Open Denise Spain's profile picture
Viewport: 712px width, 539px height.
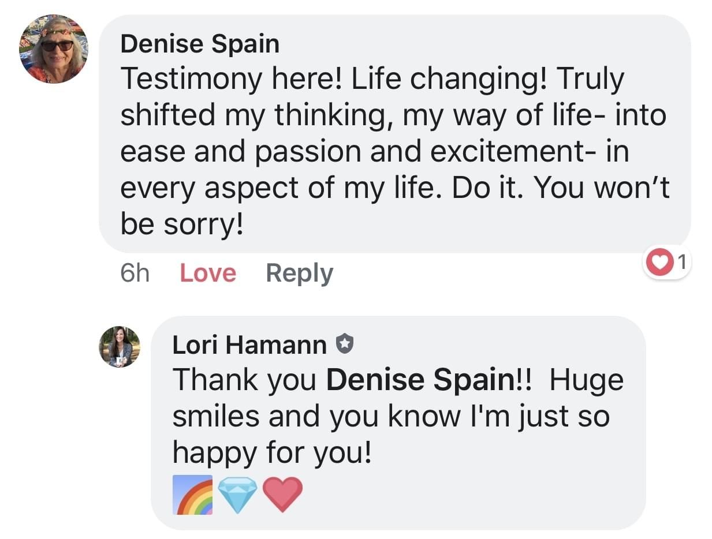click(54, 49)
